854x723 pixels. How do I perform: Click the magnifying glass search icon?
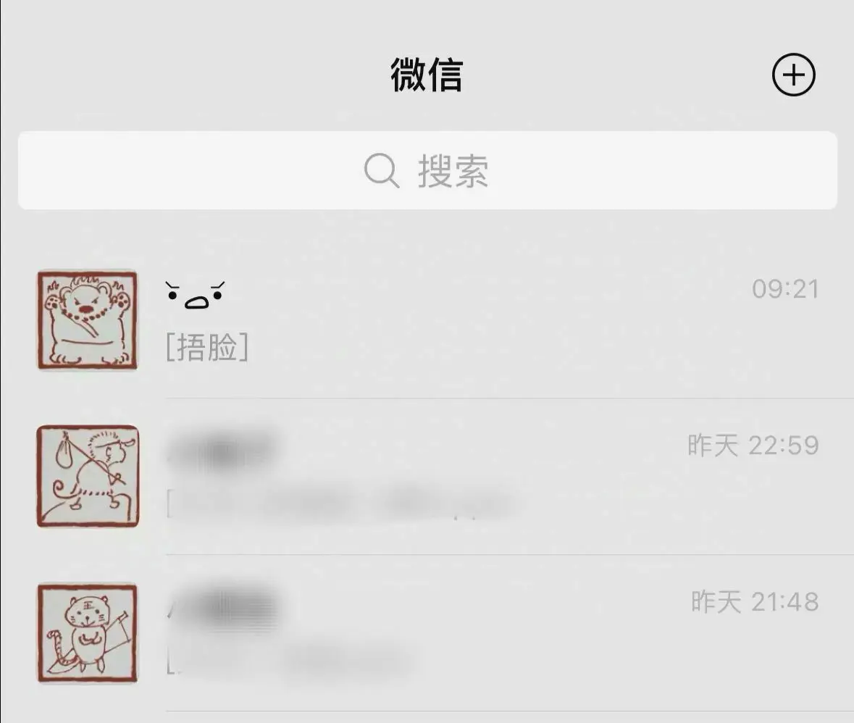pyautogui.click(x=381, y=170)
